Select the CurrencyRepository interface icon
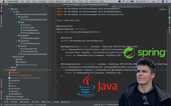This screenshot has height=106, width=171. 21,43
